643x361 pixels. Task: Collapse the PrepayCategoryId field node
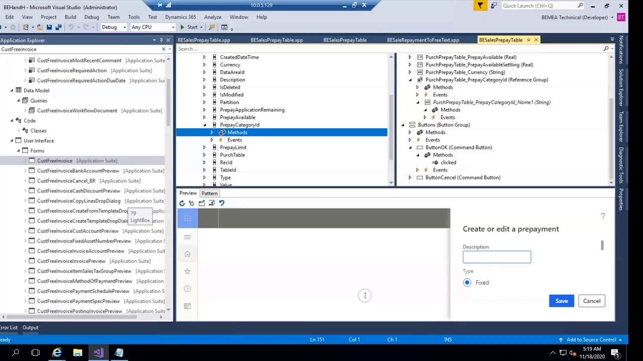click(x=204, y=125)
